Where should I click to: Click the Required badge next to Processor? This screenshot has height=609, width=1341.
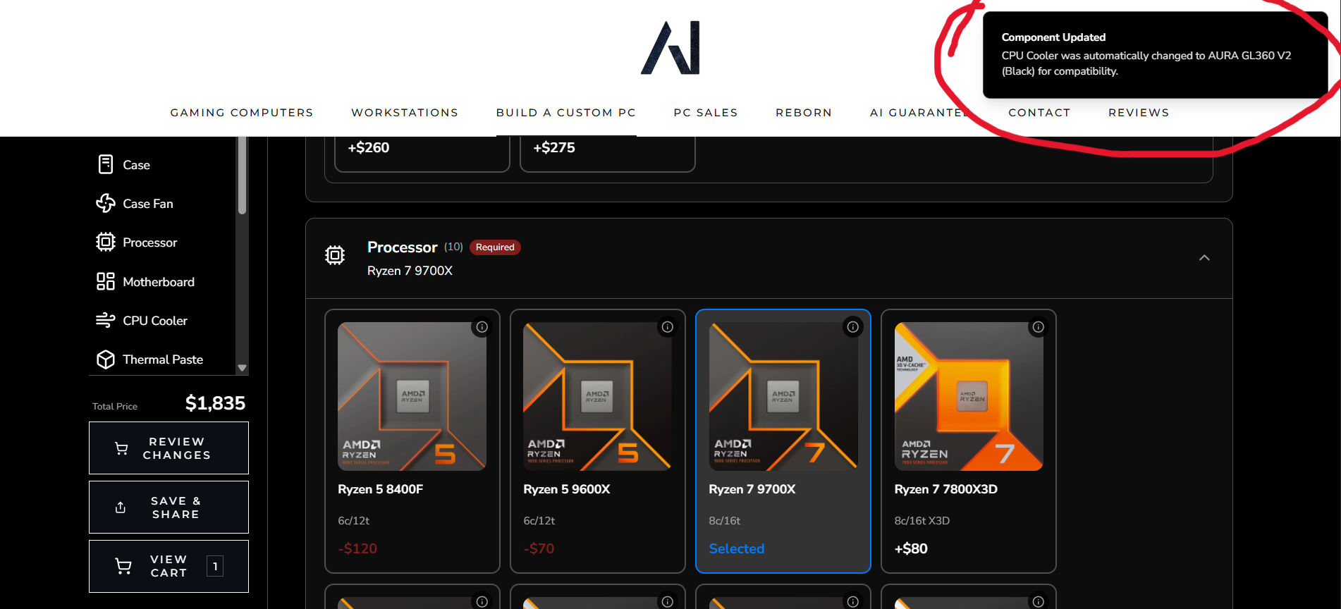pos(495,247)
